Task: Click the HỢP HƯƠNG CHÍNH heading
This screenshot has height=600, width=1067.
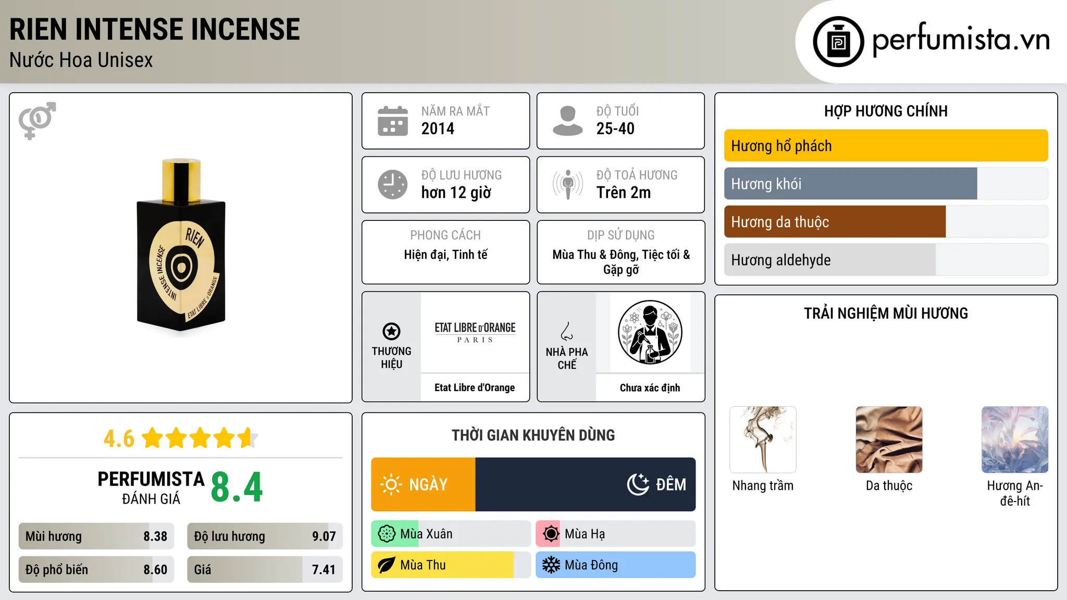Action: pyautogui.click(x=886, y=111)
